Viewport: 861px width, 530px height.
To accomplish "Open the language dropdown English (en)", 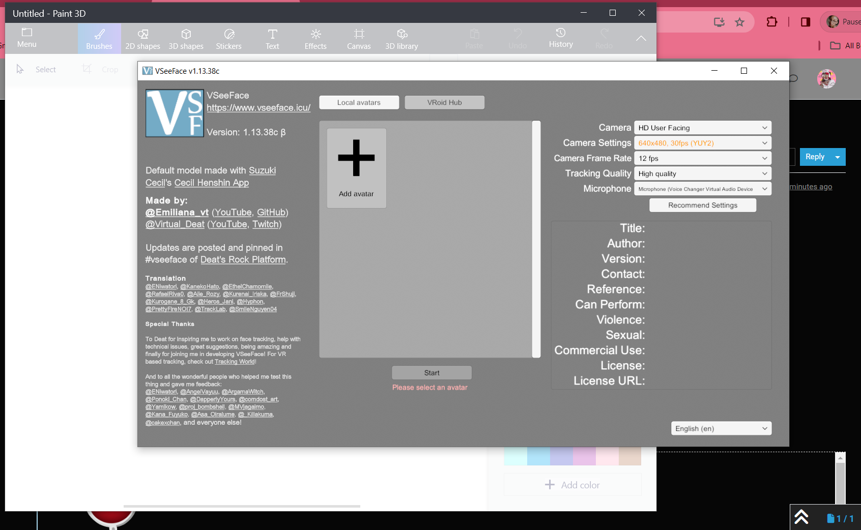I will (x=721, y=428).
